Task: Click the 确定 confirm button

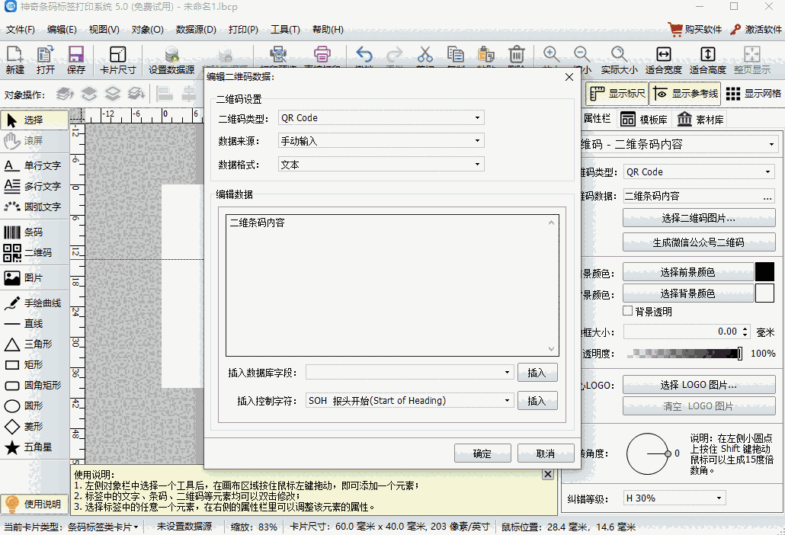Action: (482, 452)
